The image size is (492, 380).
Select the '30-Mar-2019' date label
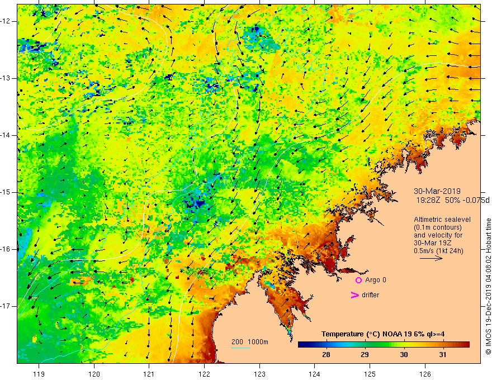437,191
